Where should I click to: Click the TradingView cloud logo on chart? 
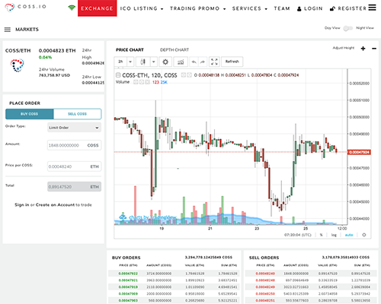point(123,217)
